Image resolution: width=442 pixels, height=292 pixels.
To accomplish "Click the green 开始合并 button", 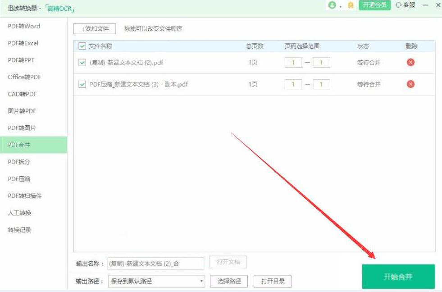I will pos(398,275).
